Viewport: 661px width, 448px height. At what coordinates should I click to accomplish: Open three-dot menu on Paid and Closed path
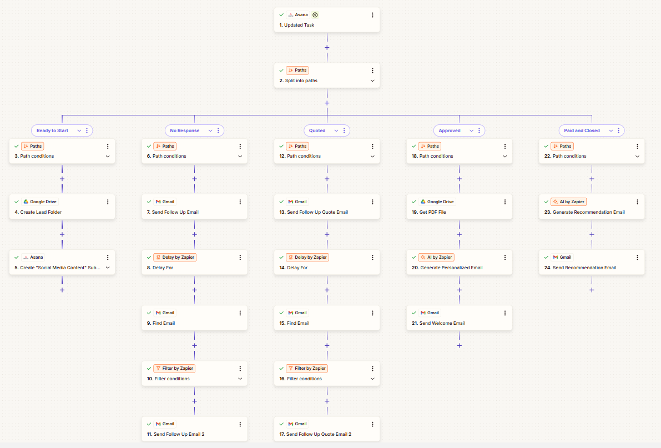pyautogui.click(x=618, y=131)
